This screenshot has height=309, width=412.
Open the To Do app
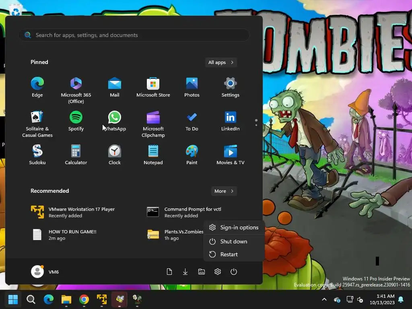tap(192, 121)
